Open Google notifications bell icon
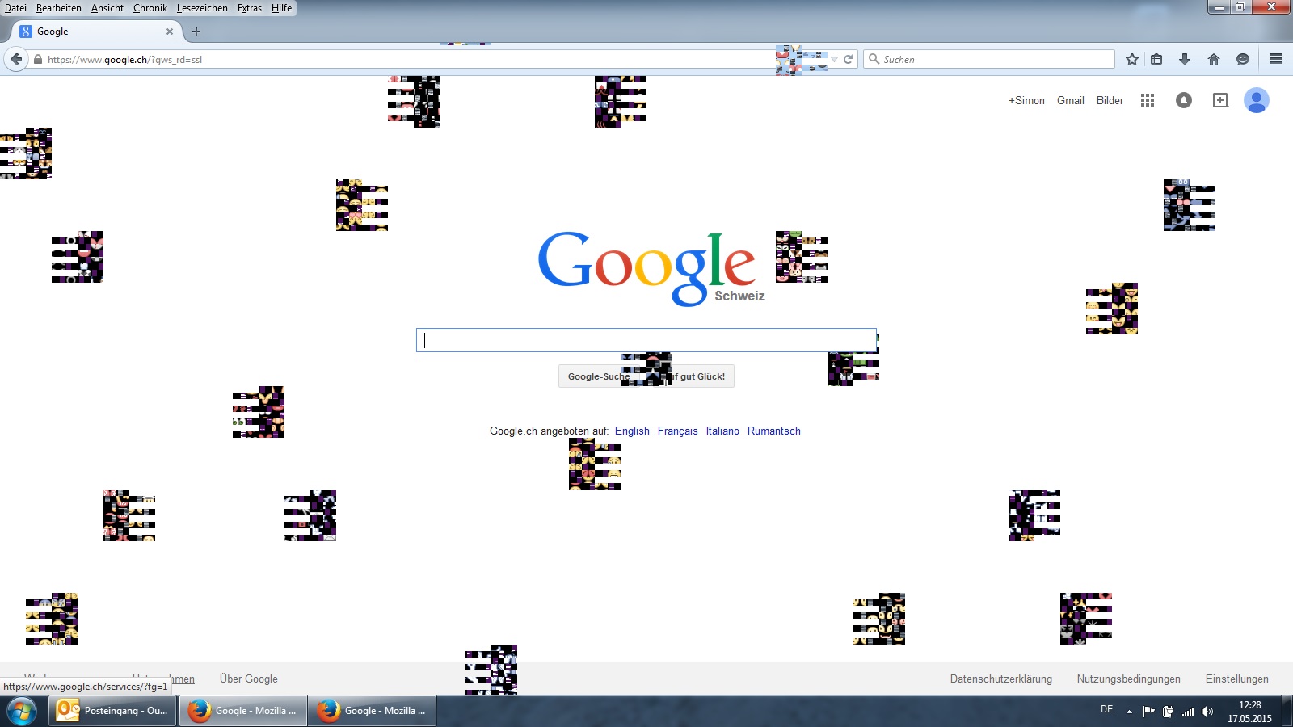Screen dimensions: 1293x727 click(x=1184, y=100)
